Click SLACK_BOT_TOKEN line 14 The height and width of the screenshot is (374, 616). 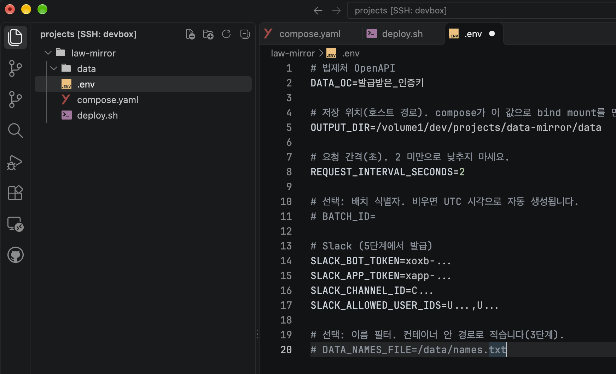381,261
